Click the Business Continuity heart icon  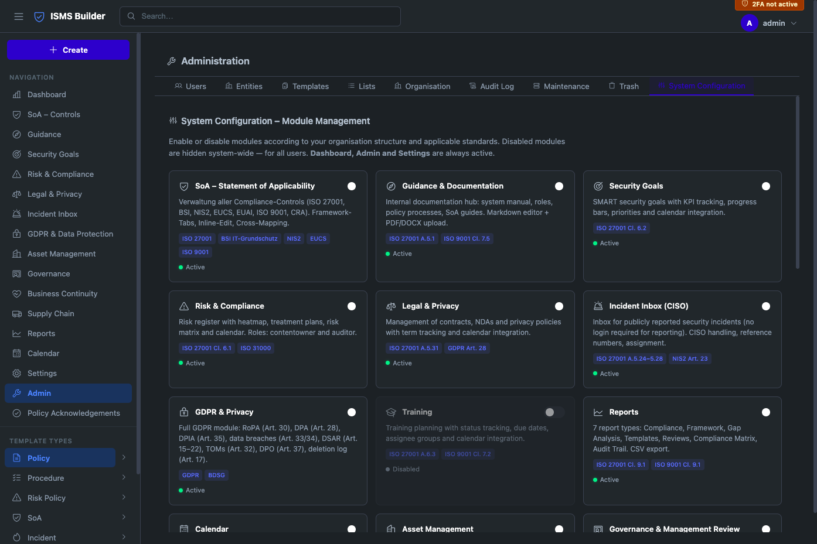pyautogui.click(x=17, y=293)
